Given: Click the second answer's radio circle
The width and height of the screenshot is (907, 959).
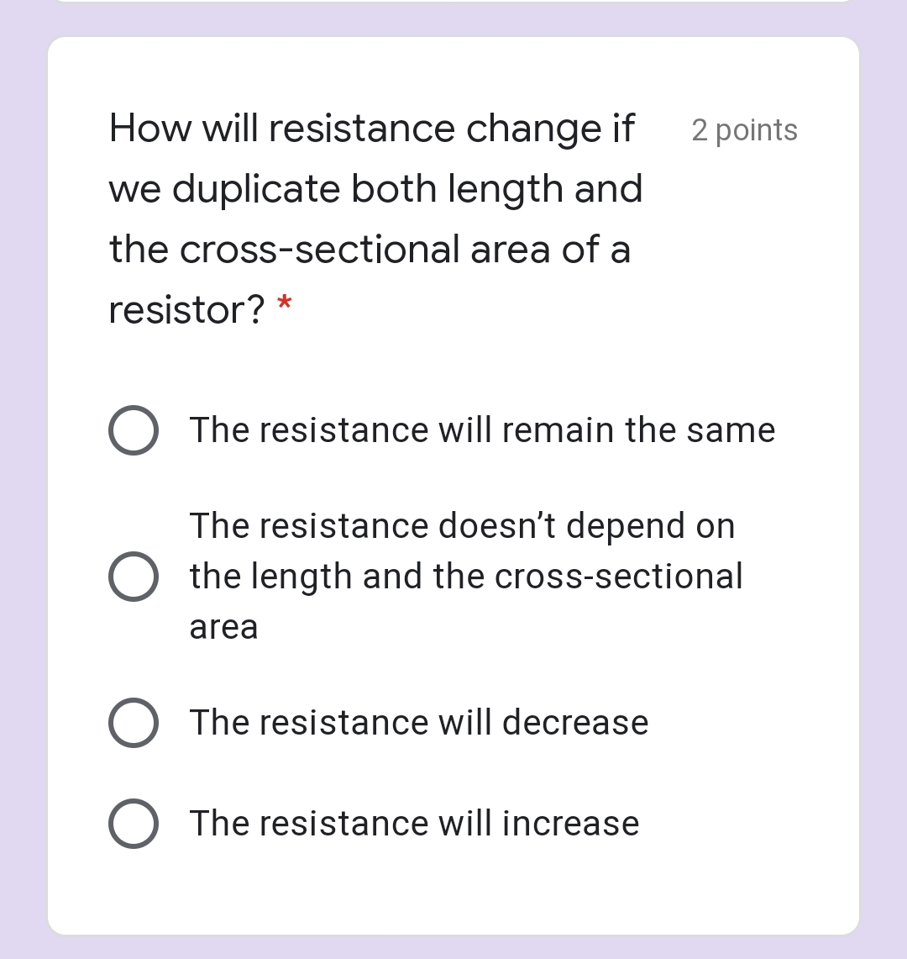Looking at the screenshot, I should [x=134, y=576].
